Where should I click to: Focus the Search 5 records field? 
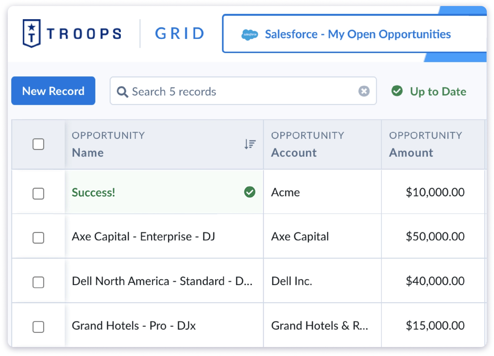click(x=243, y=91)
